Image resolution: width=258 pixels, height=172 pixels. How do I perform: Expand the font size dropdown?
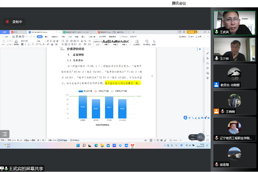coord(45,41)
